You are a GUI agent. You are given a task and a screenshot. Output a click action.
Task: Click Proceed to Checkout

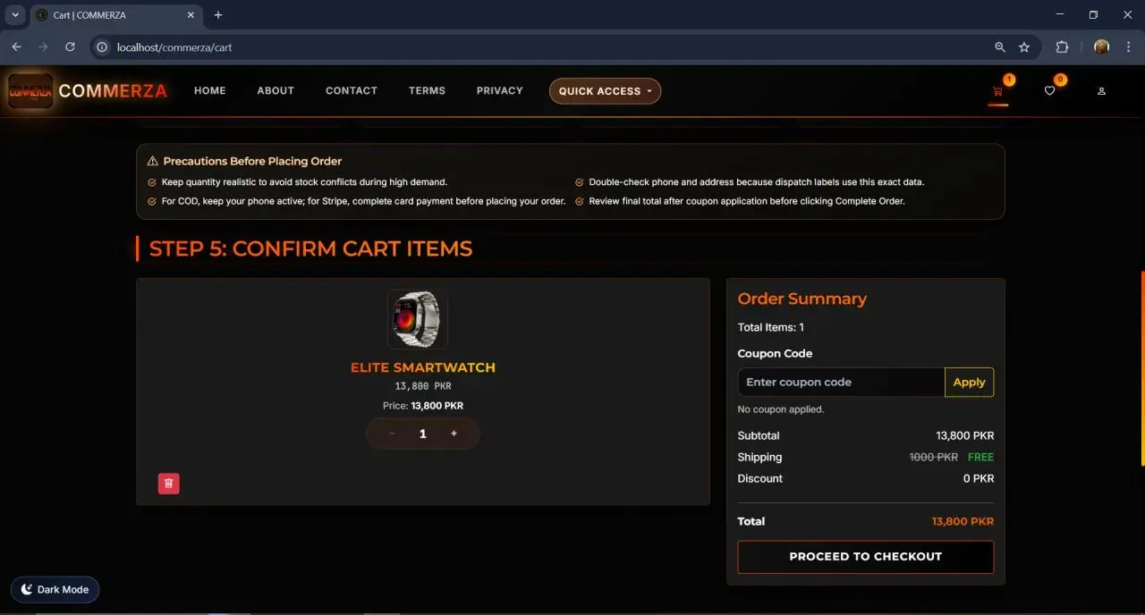pyautogui.click(x=865, y=557)
